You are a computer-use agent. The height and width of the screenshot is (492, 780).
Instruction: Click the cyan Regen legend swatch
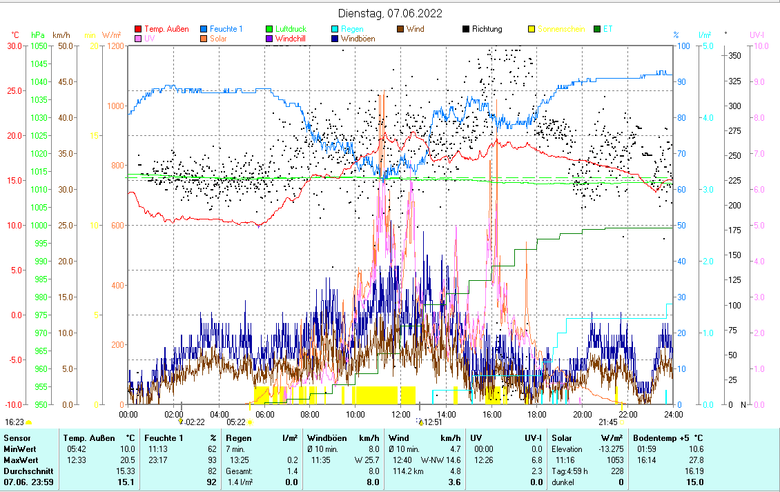(x=335, y=30)
